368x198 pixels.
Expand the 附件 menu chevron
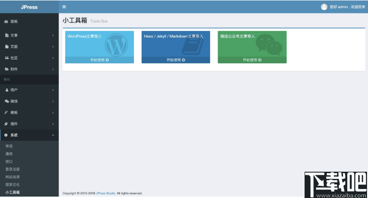pyautogui.click(x=53, y=69)
